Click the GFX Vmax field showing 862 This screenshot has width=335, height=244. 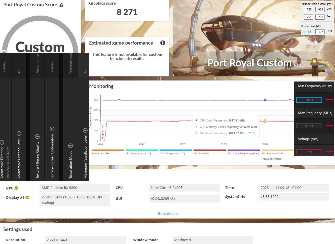click(x=320, y=9)
